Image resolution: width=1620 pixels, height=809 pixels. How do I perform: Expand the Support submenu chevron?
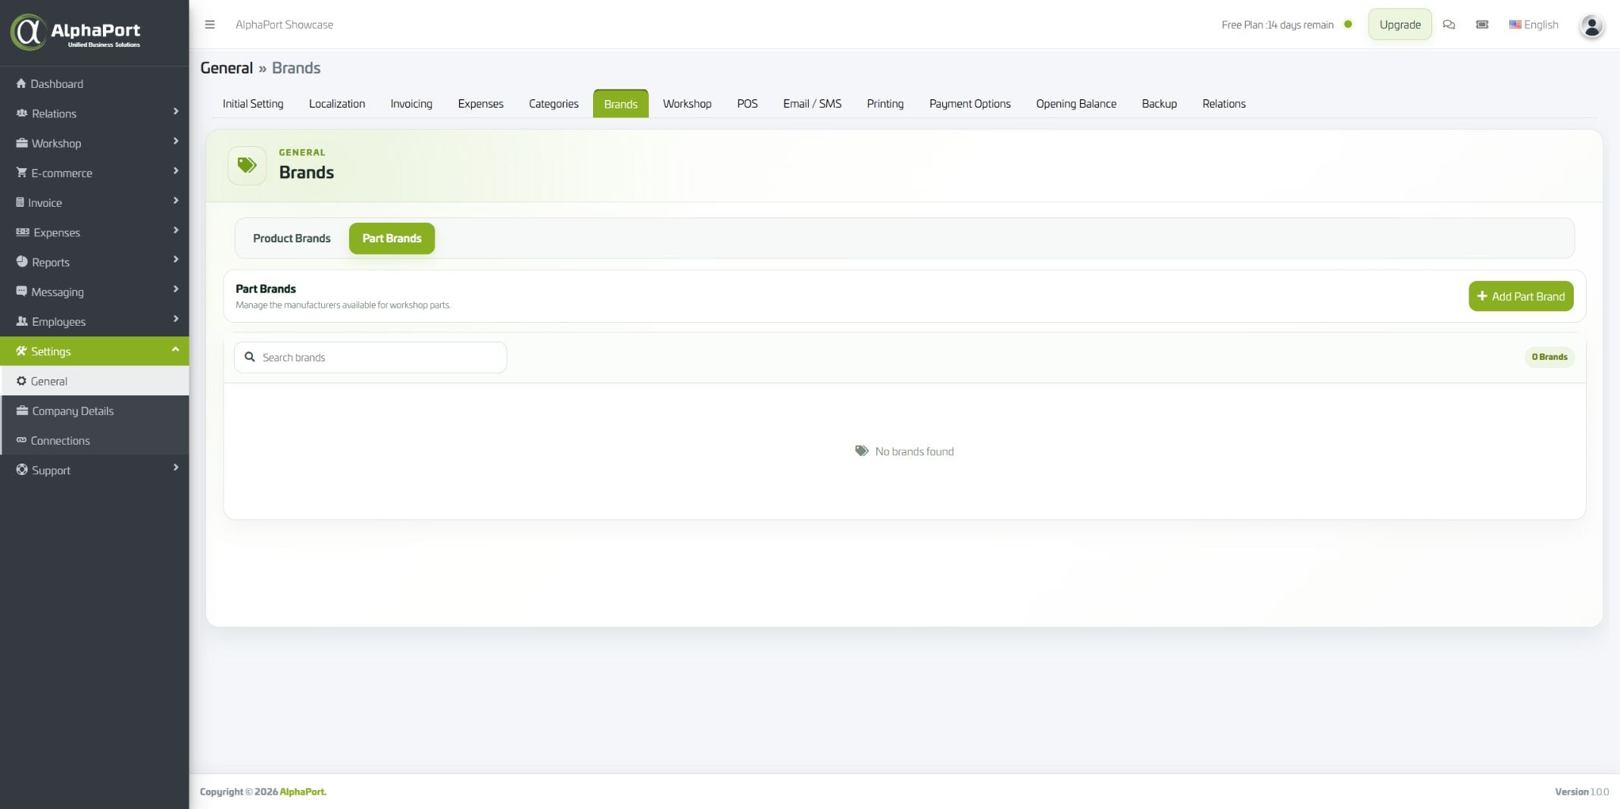click(x=176, y=467)
